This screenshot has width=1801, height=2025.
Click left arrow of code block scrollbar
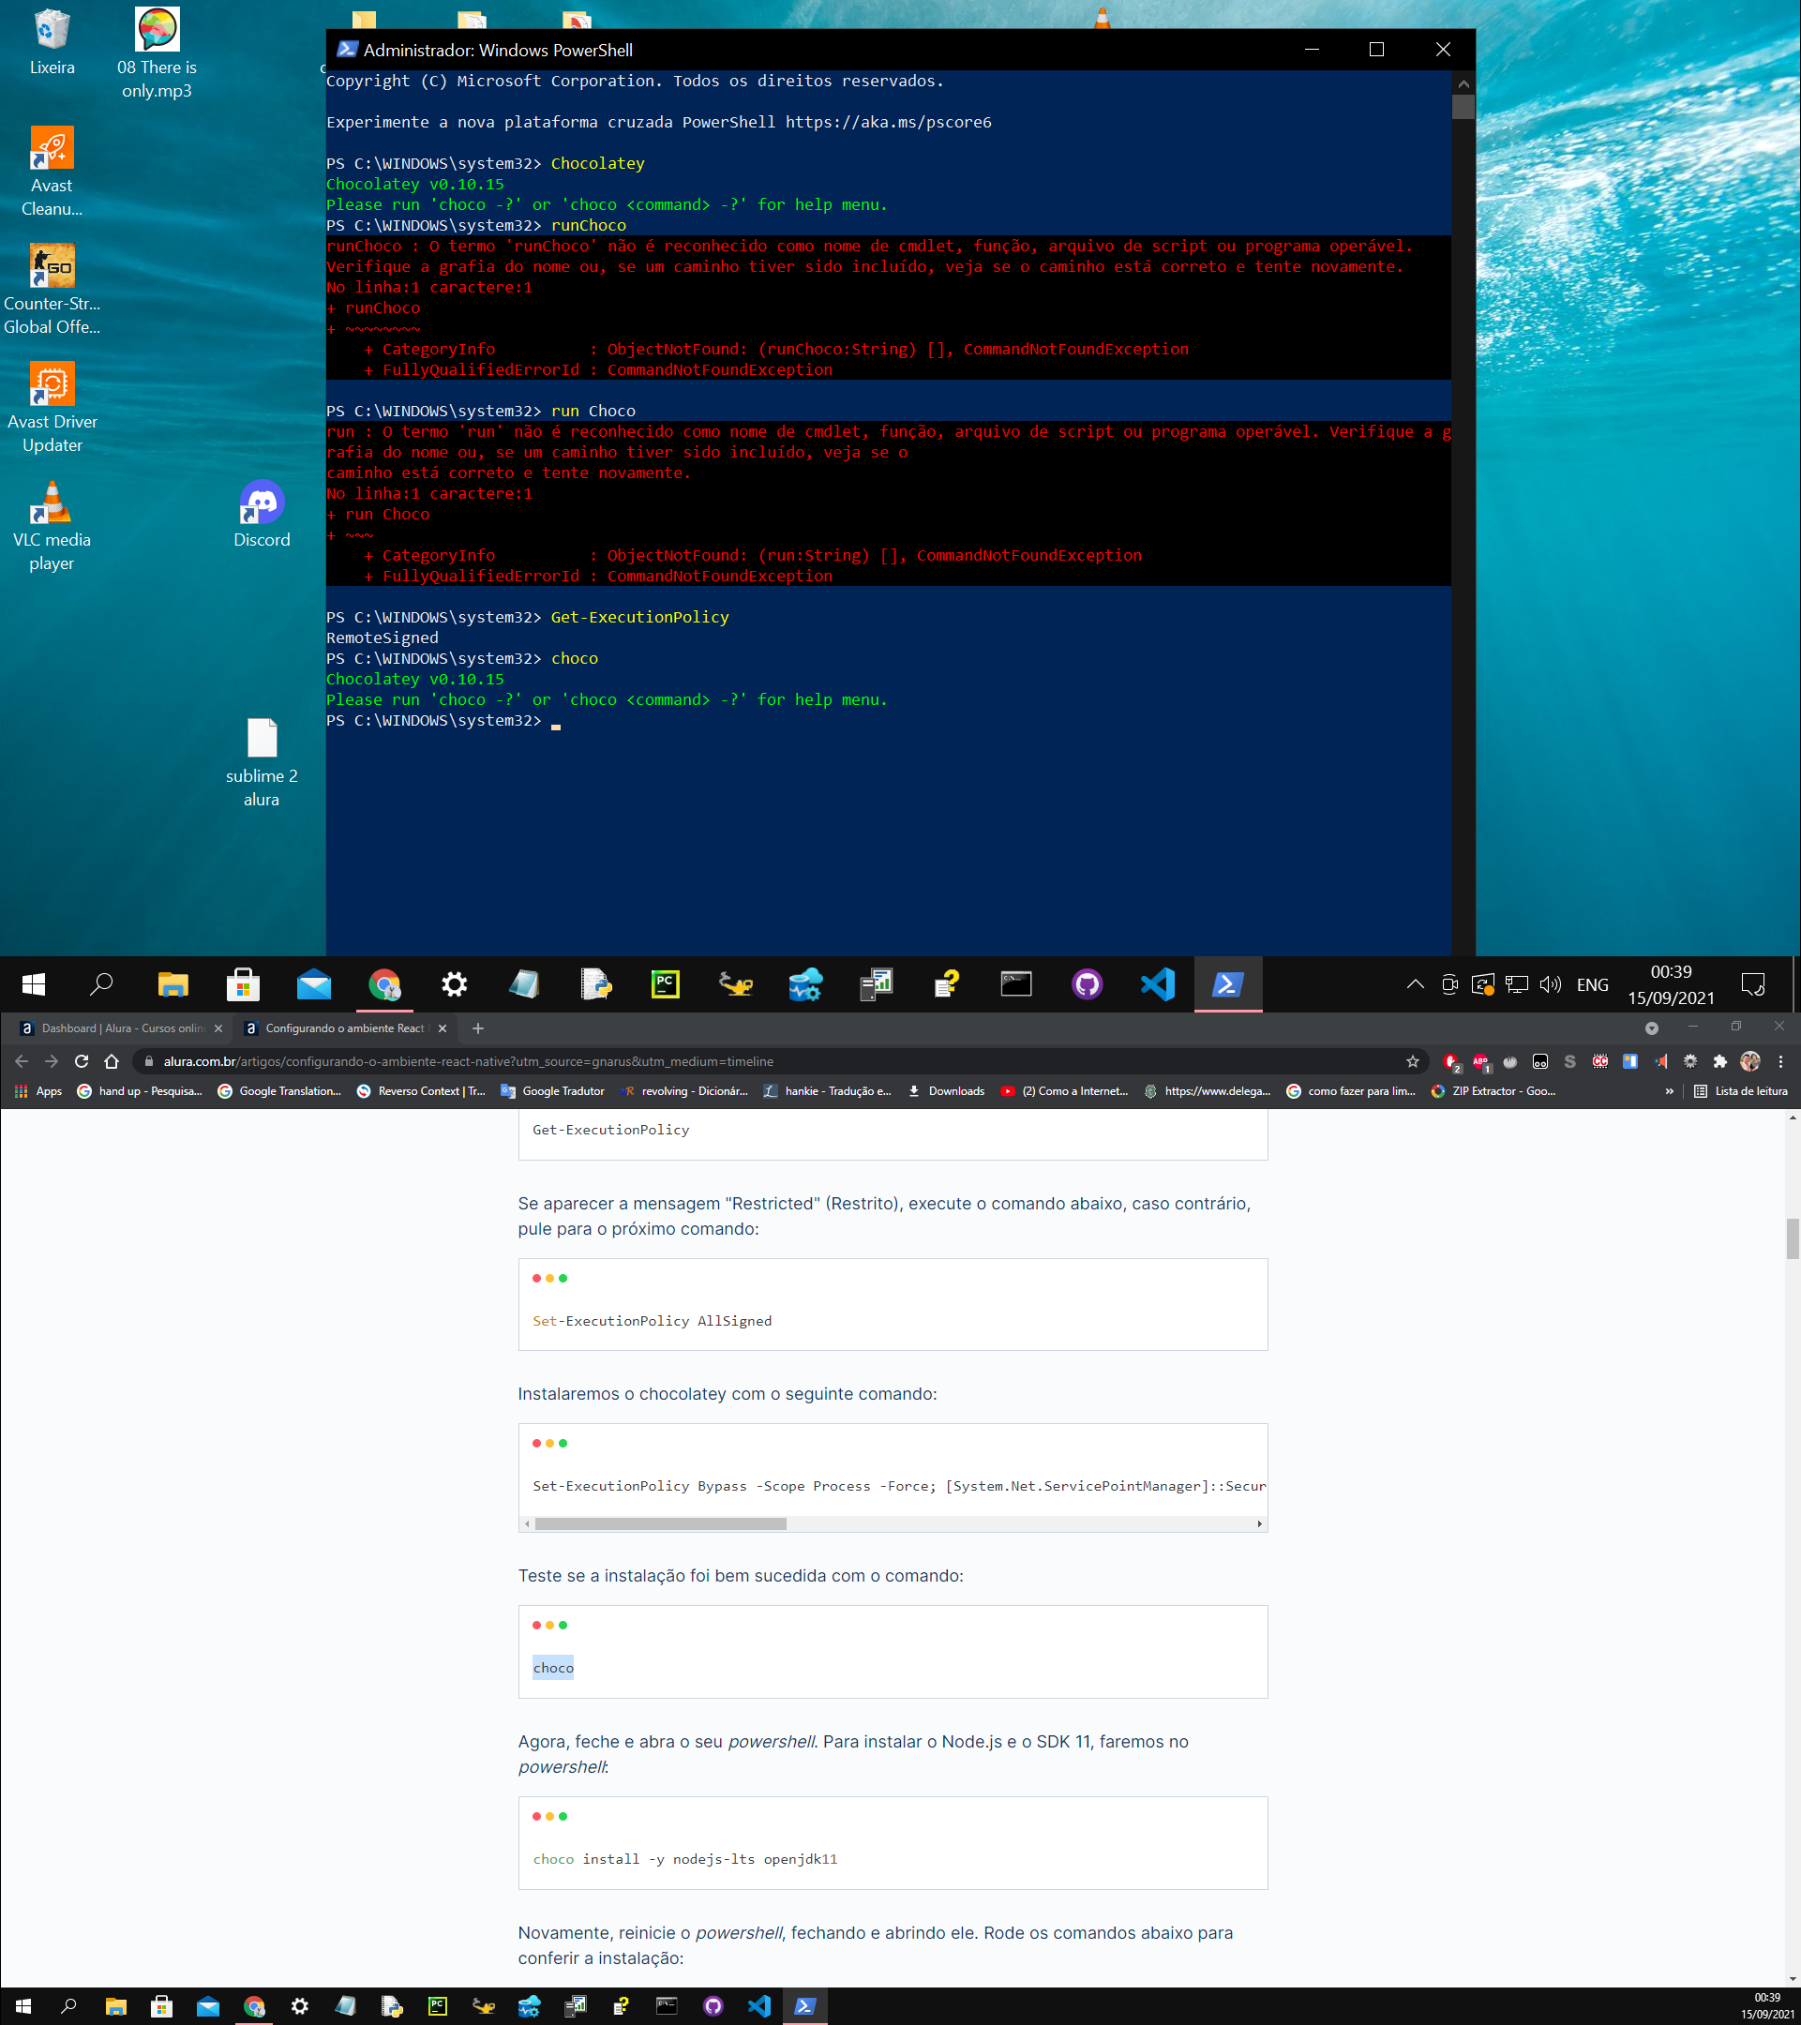pyautogui.click(x=527, y=1523)
